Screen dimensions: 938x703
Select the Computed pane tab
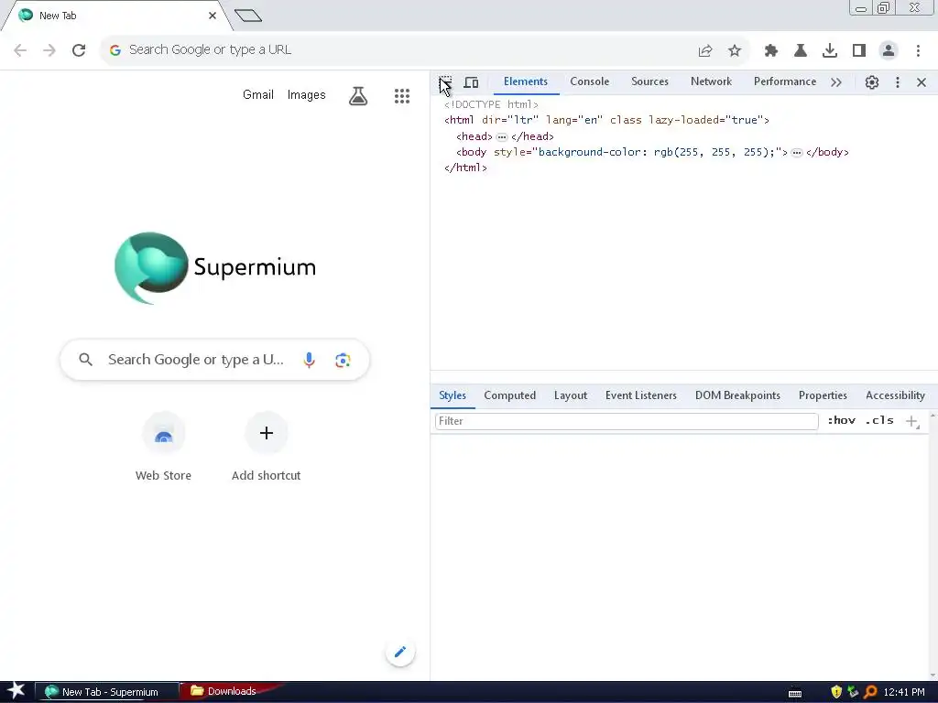pos(509,395)
